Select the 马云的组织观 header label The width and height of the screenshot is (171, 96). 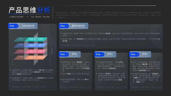click(x=28, y=26)
